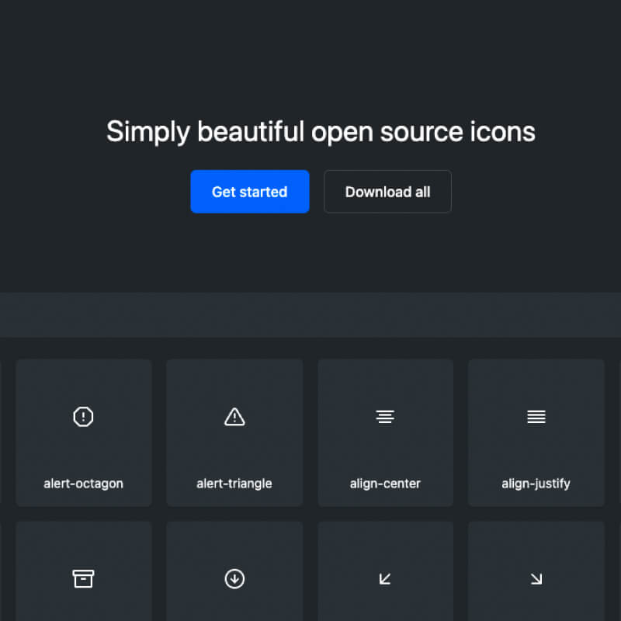Click the alert-triangle label text
The width and height of the screenshot is (621, 621).
(x=234, y=484)
